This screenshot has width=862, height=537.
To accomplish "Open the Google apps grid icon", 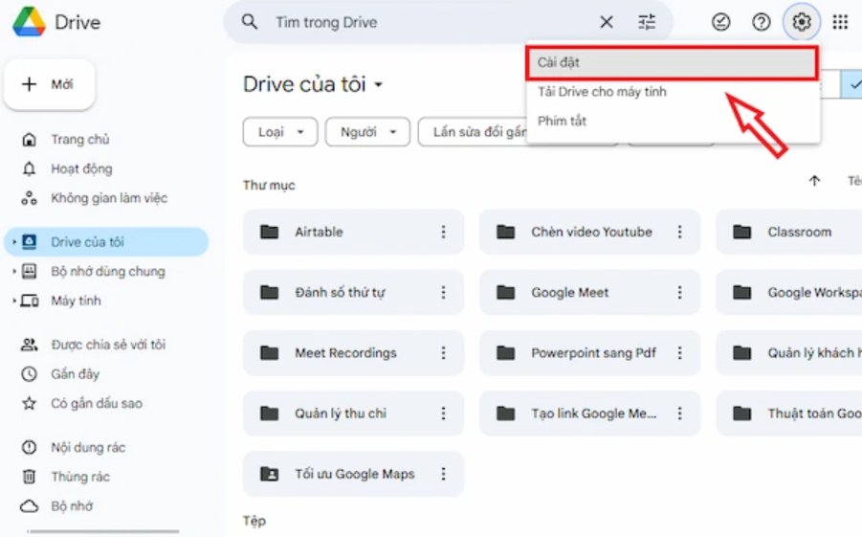I will coord(840,22).
